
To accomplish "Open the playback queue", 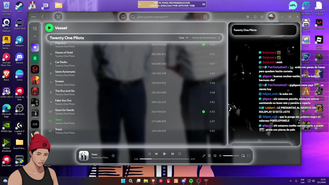I will point(209,156).
